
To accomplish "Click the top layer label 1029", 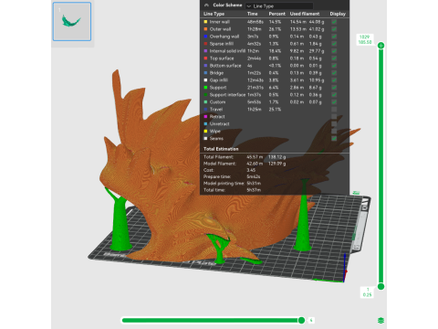I will tap(364, 37).
